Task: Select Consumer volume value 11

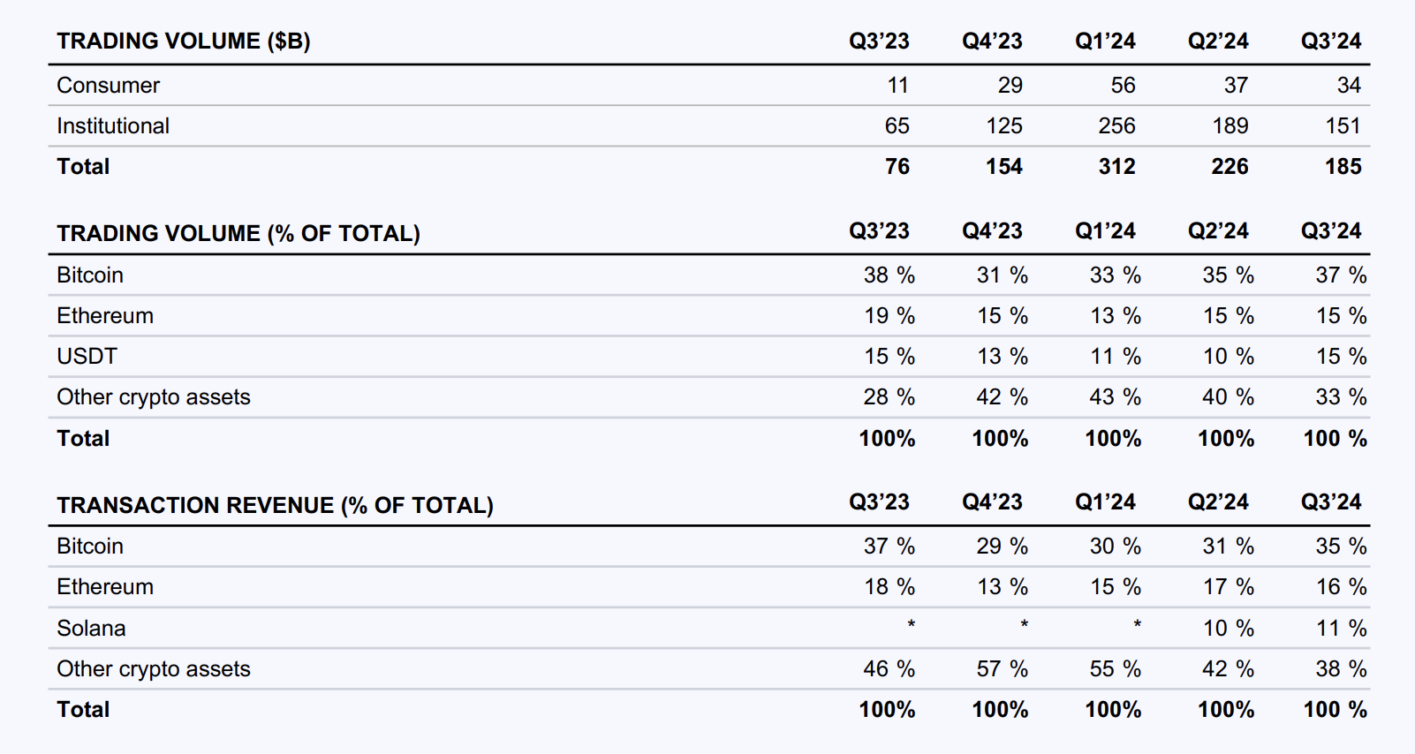Action: pyautogui.click(x=897, y=86)
